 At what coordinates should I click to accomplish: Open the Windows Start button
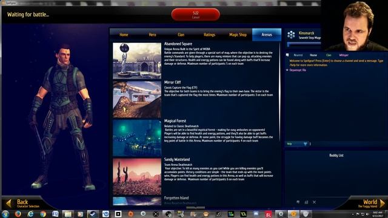[5, 214]
